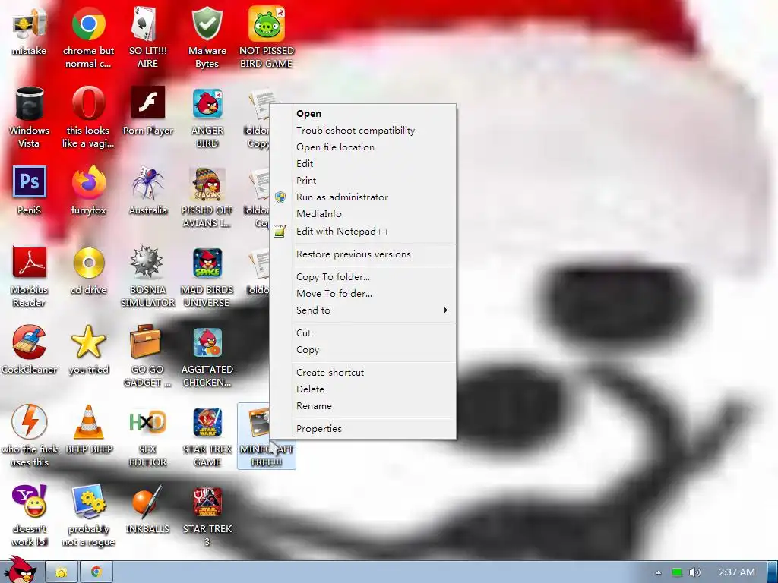
Task: Click the Show desktop taskbar button
Action: coord(773,572)
